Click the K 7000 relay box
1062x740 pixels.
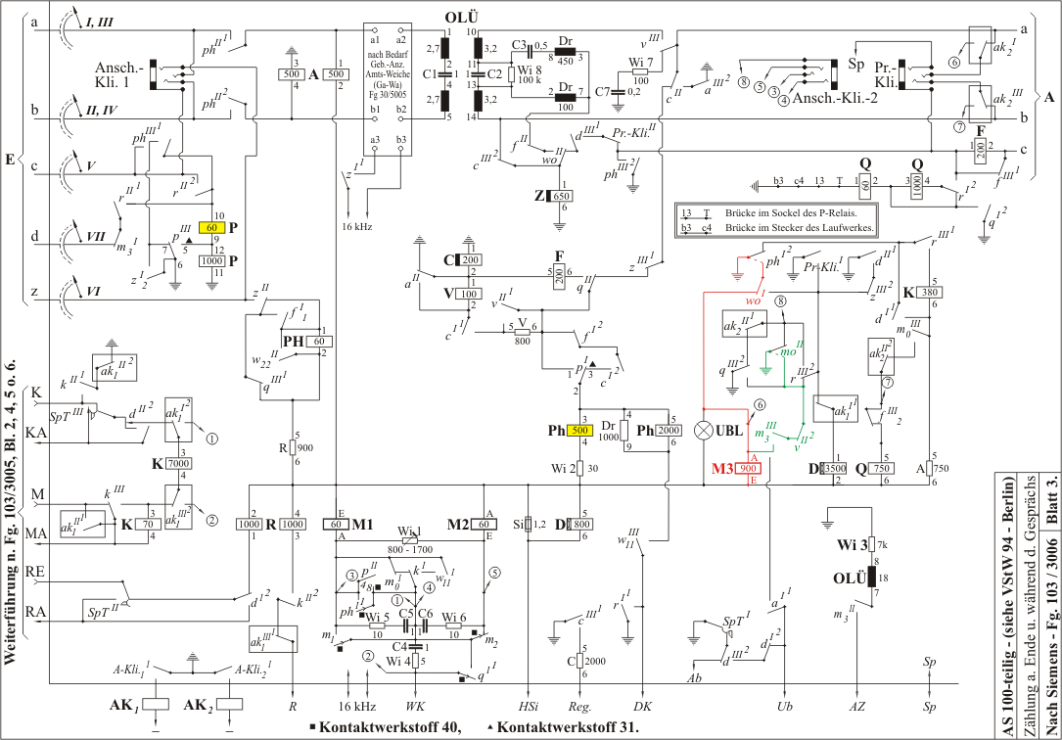point(179,464)
